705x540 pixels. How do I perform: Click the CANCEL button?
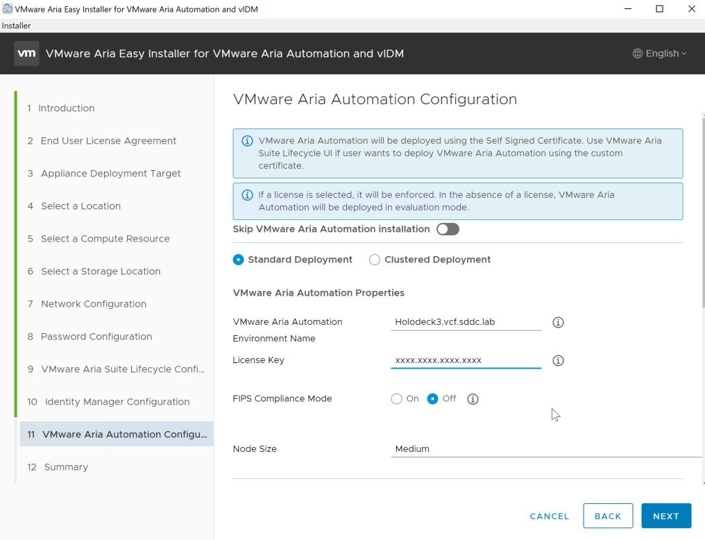[550, 516]
